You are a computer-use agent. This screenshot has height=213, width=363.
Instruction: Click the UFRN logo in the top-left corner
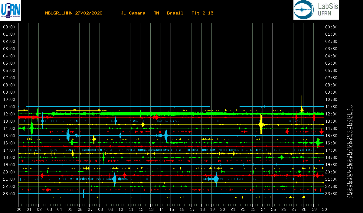tap(11, 11)
